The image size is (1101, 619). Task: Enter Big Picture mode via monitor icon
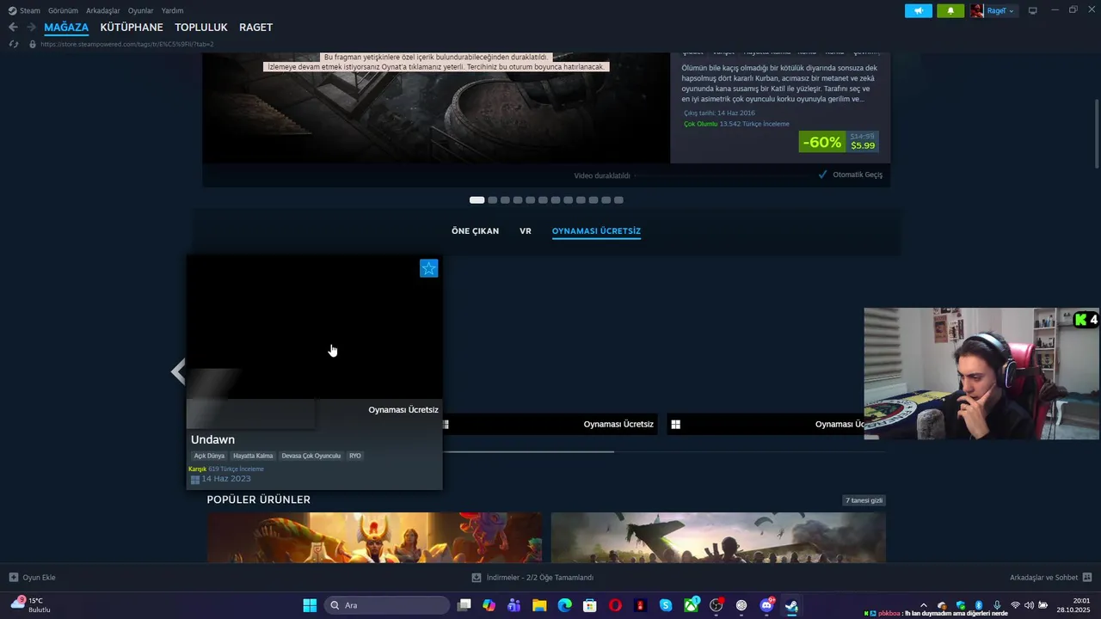[1033, 11]
